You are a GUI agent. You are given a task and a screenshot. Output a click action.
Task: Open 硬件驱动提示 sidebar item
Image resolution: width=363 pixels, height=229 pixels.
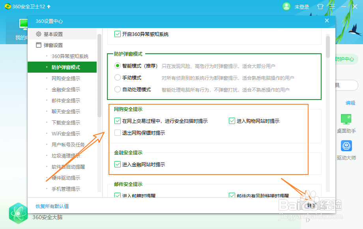point(66,178)
